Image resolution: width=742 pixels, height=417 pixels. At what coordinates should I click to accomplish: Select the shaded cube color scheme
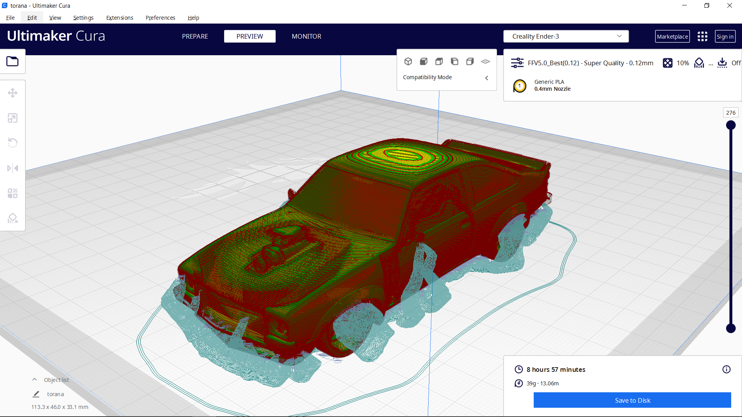pos(424,61)
